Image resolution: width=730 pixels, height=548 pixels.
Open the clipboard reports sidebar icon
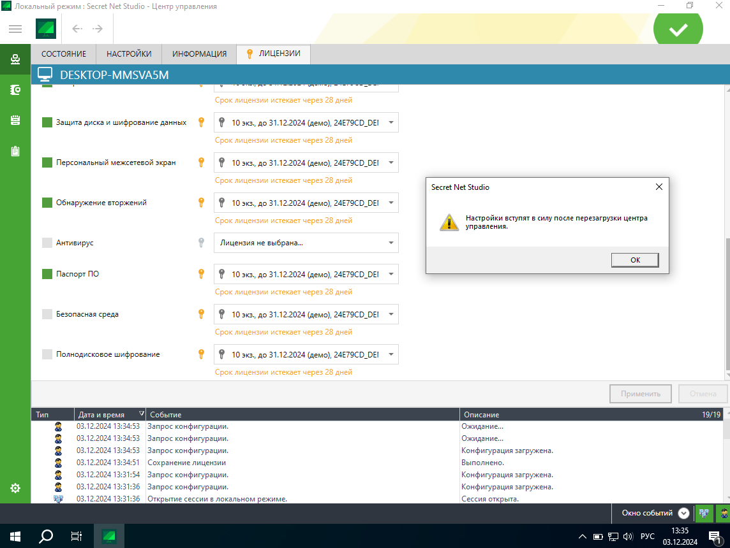coord(15,151)
